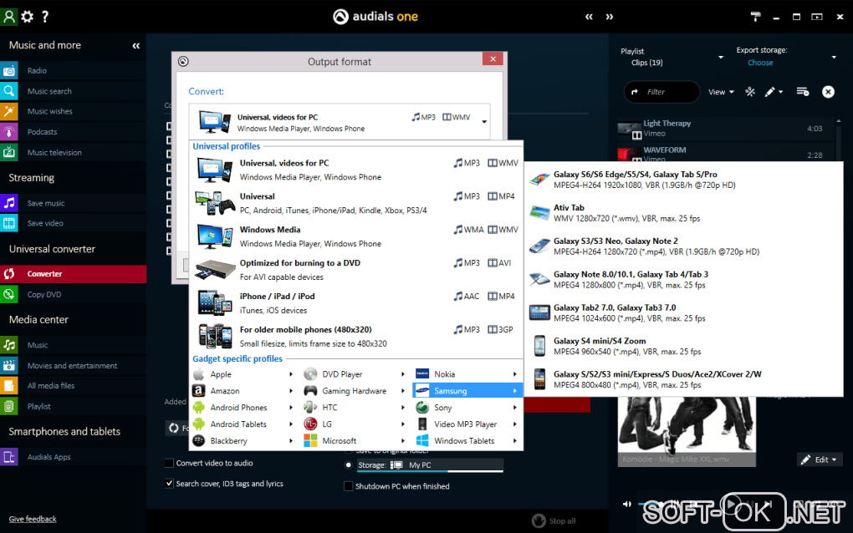Open Podcasts section
The width and height of the screenshot is (853, 533).
coord(73,132)
